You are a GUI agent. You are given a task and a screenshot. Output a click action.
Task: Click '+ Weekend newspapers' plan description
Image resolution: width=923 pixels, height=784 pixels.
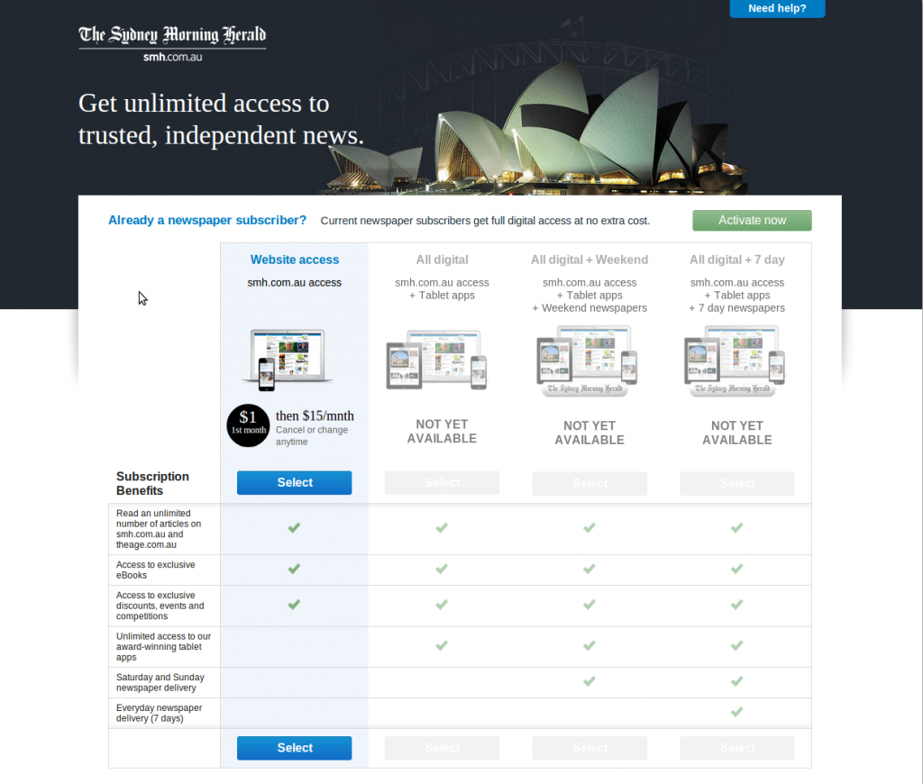tap(589, 308)
